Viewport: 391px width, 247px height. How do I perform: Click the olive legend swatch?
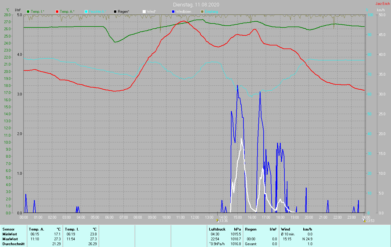[202, 12]
